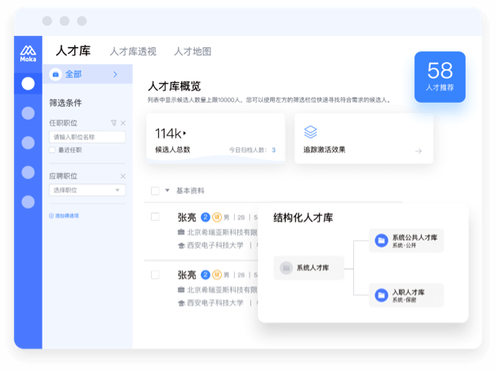Image resolution: width=496 pixels, height=370 pixels.
Task: Expand the 全部 talent pool chevron
Action: pyautogui.click(x=115, y=74)
